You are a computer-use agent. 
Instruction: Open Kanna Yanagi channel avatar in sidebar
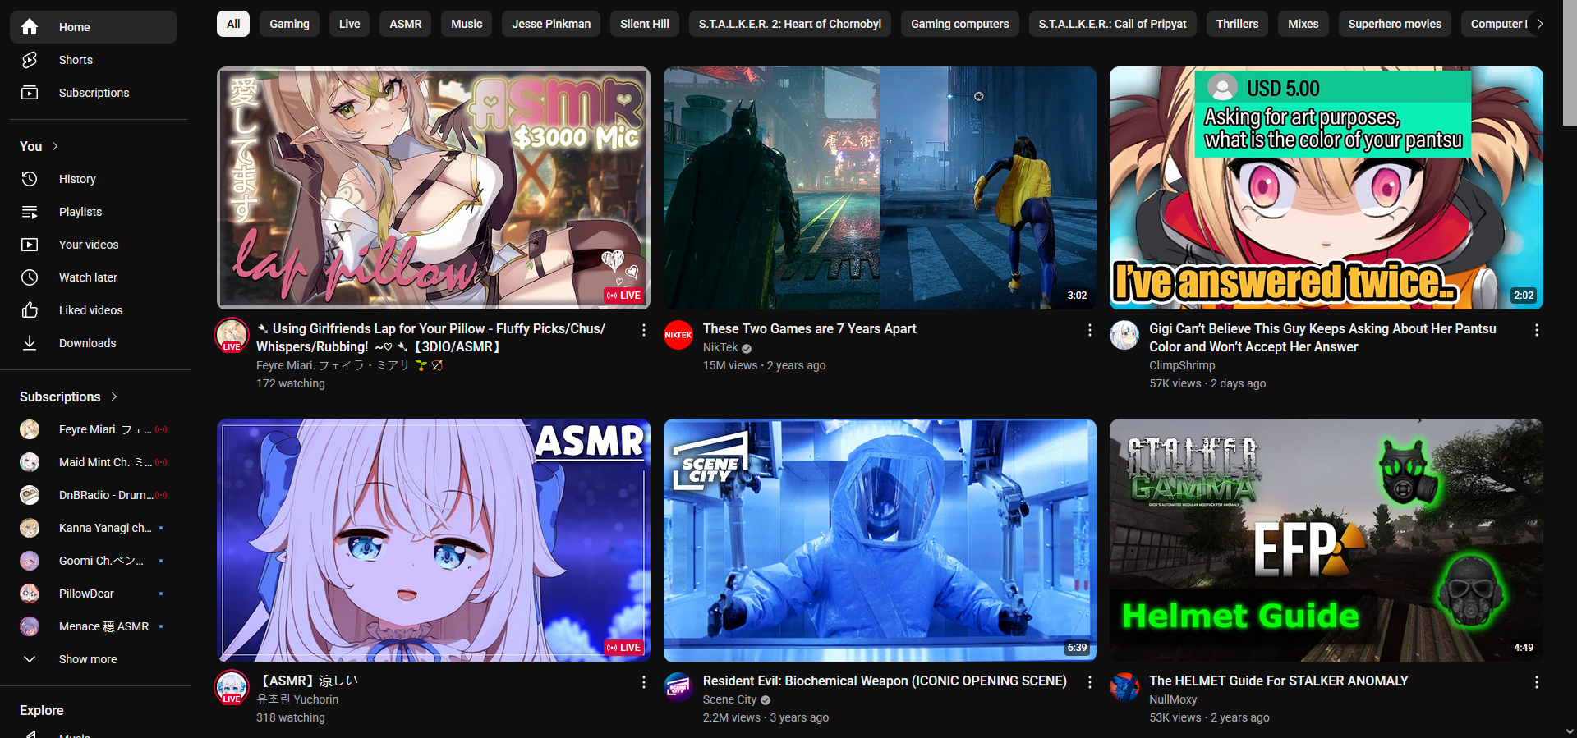[30, 528]
